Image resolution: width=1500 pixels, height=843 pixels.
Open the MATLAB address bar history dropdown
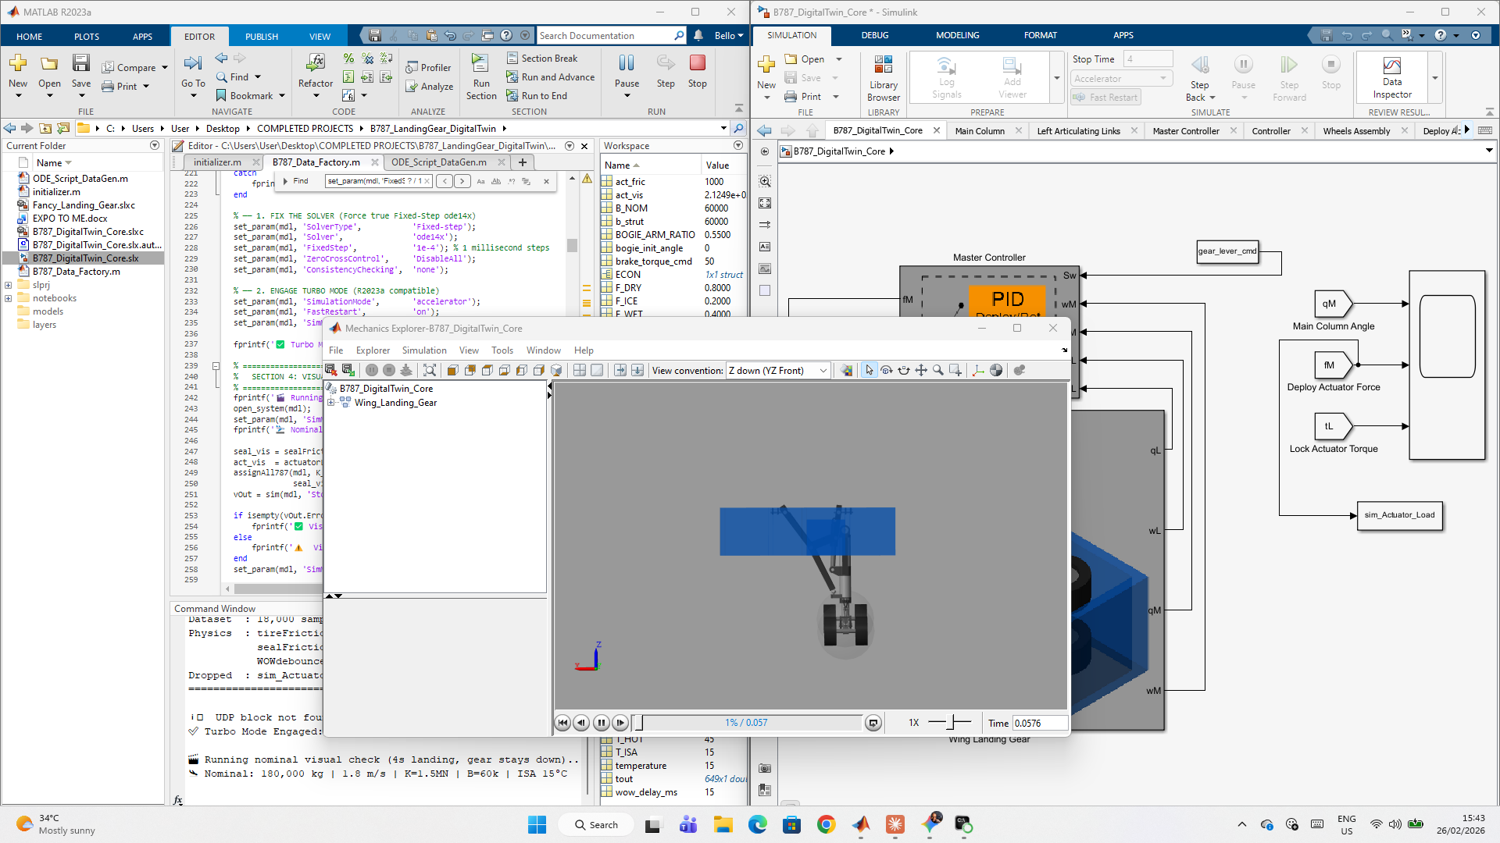723,129
